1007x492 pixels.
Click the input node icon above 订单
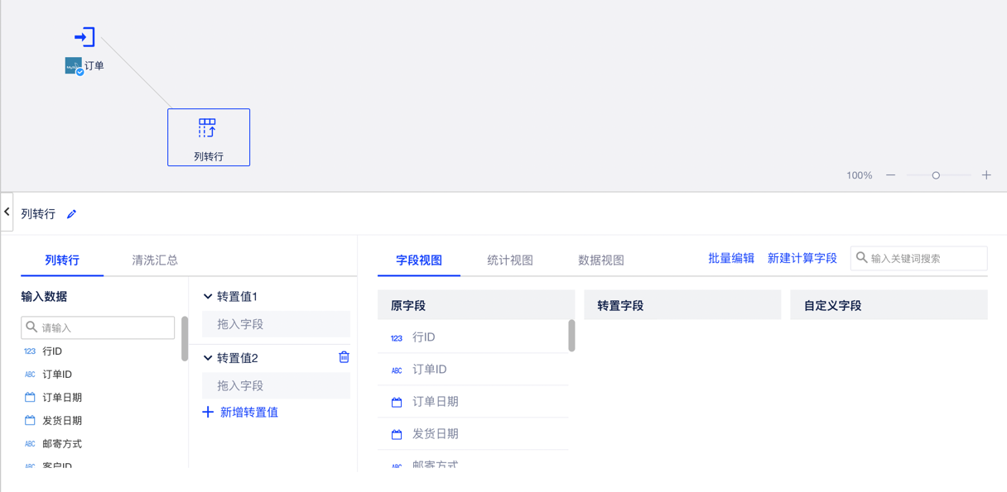84,36
